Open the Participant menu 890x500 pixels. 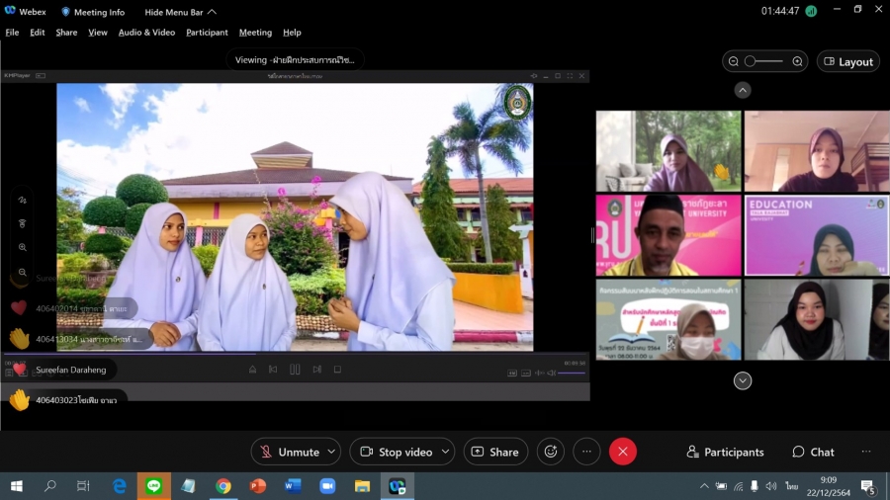coord(207,33)
